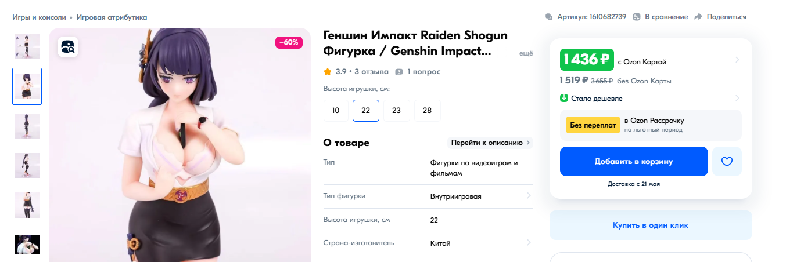Select toy height 28 cm
Image resolution: width=797 pixels, height=262 pixels.
point(428,111)
